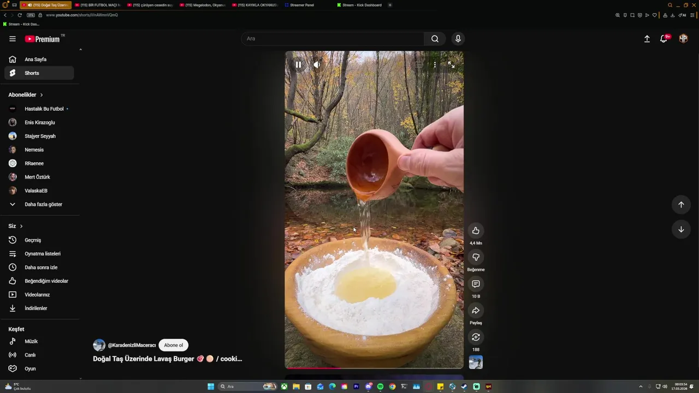
Task: Open @KaradenizliMaceracı channel link
Action: (x=132, y=345)
